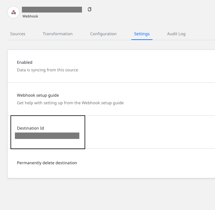Go to the Configuration tab
This screenshot has height=210, width=215.
(103, 34)
